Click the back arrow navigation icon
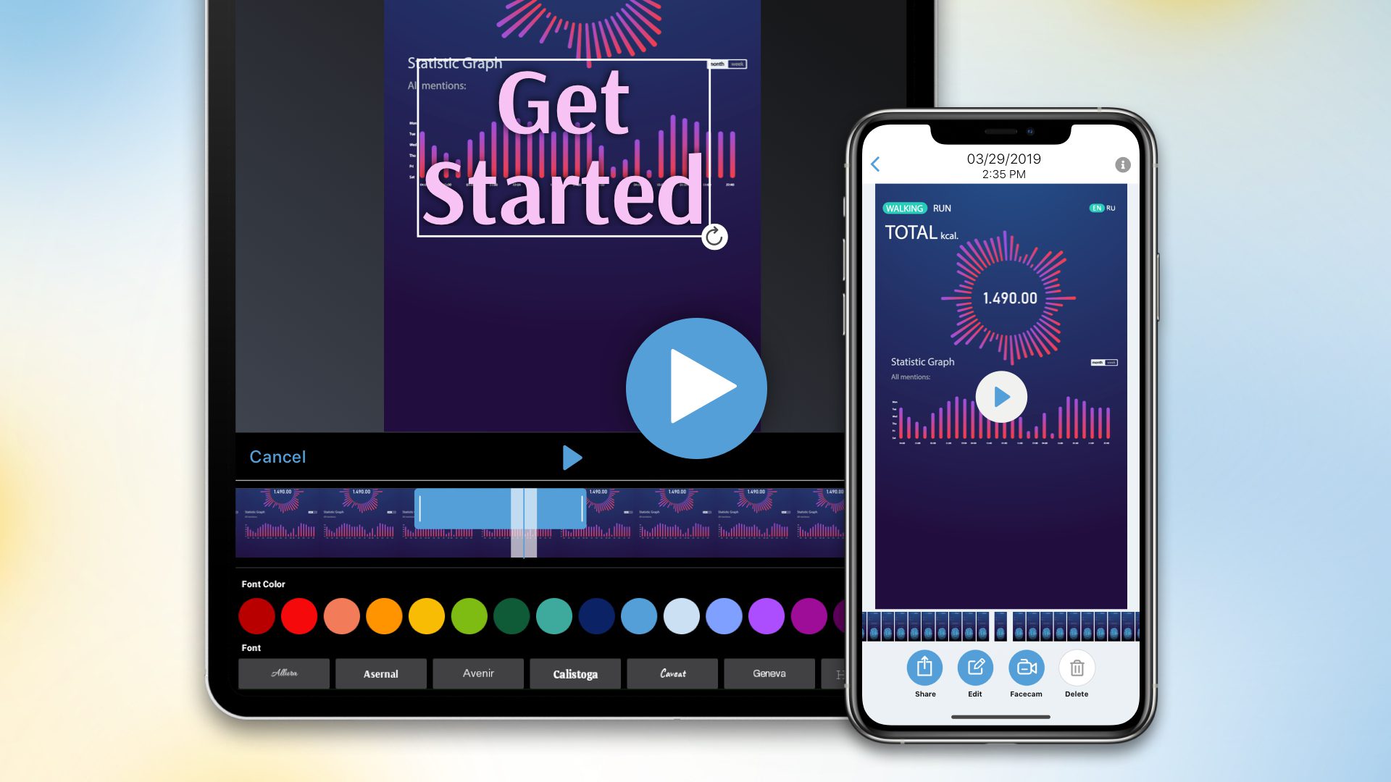The image size is (1391, 782). [x=875, y=163]
